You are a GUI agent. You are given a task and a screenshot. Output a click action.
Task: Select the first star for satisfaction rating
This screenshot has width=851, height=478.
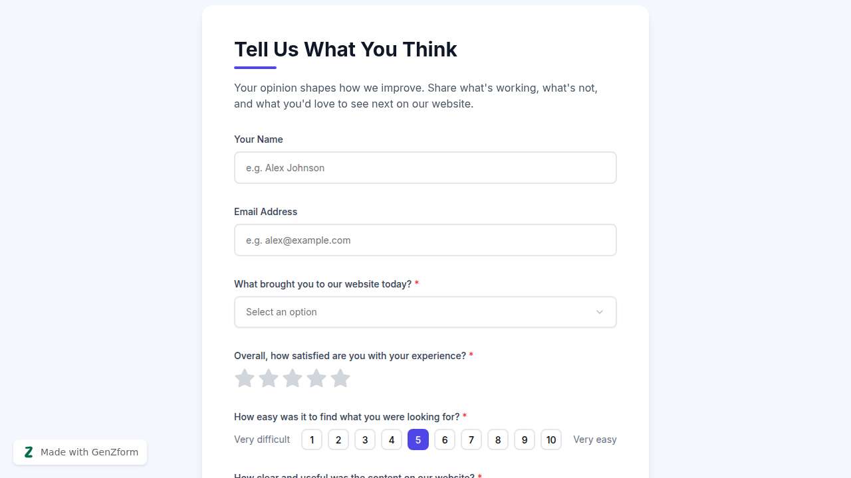tap(245, 378)
